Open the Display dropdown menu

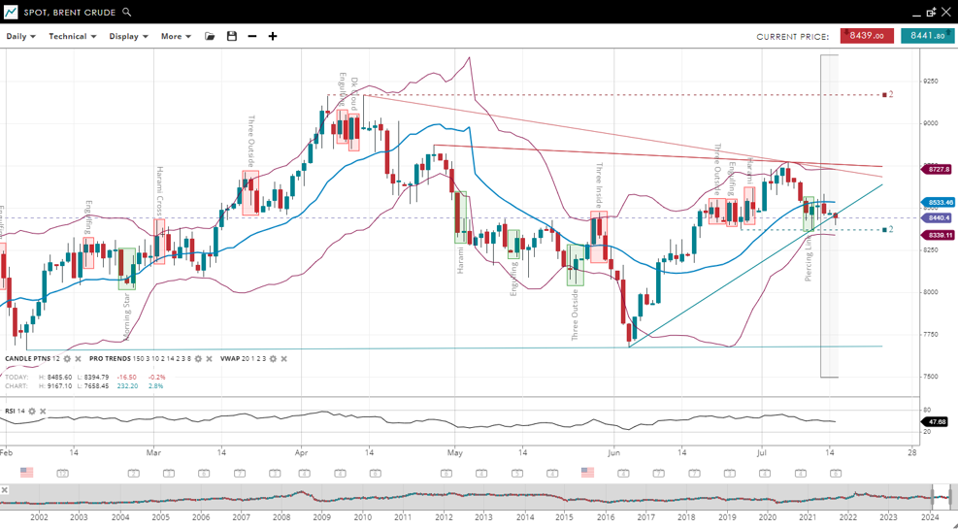128,37
